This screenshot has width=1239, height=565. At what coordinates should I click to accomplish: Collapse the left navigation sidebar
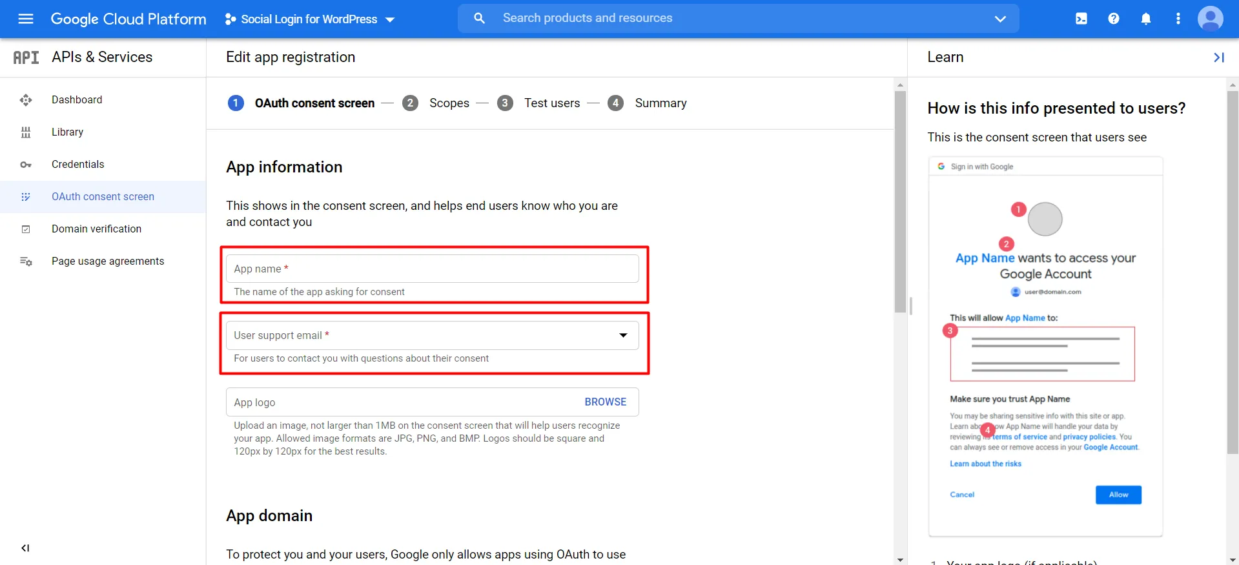pos(25,548)
